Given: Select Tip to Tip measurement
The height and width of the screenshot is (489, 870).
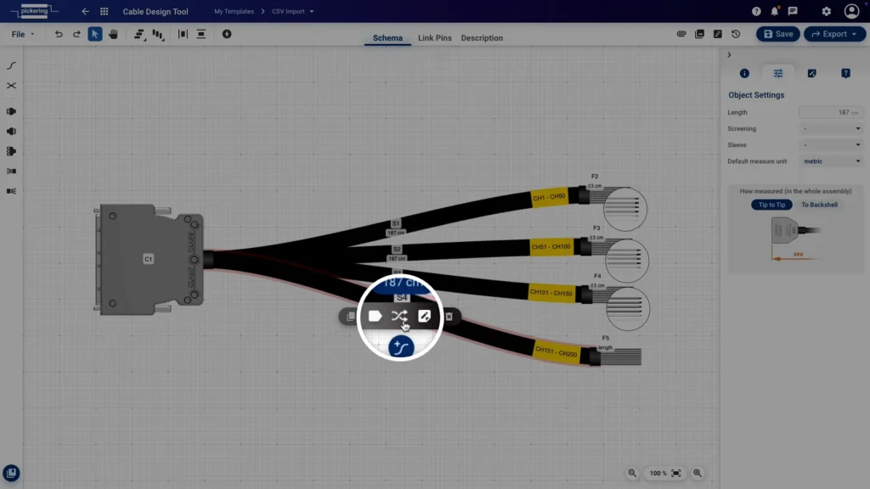Looking at the screenshot, I should point(771,205).
